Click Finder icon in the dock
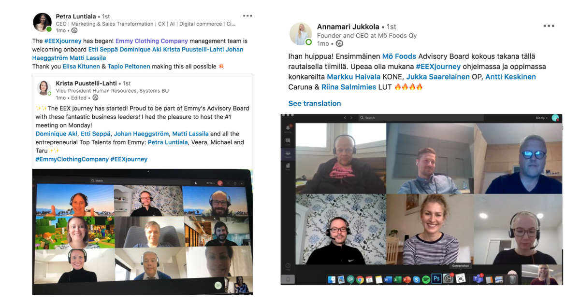Image resolution: width=580 pixels, height=303 pixels. (332, 279)
